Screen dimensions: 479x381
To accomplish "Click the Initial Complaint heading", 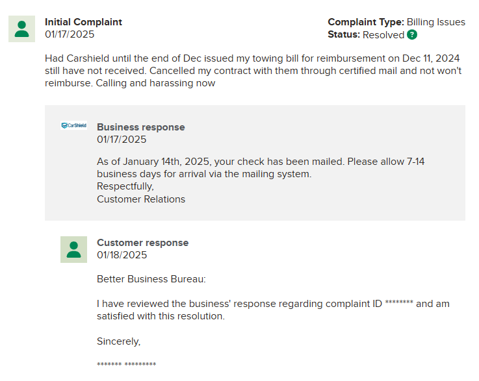I will [83, 22].
